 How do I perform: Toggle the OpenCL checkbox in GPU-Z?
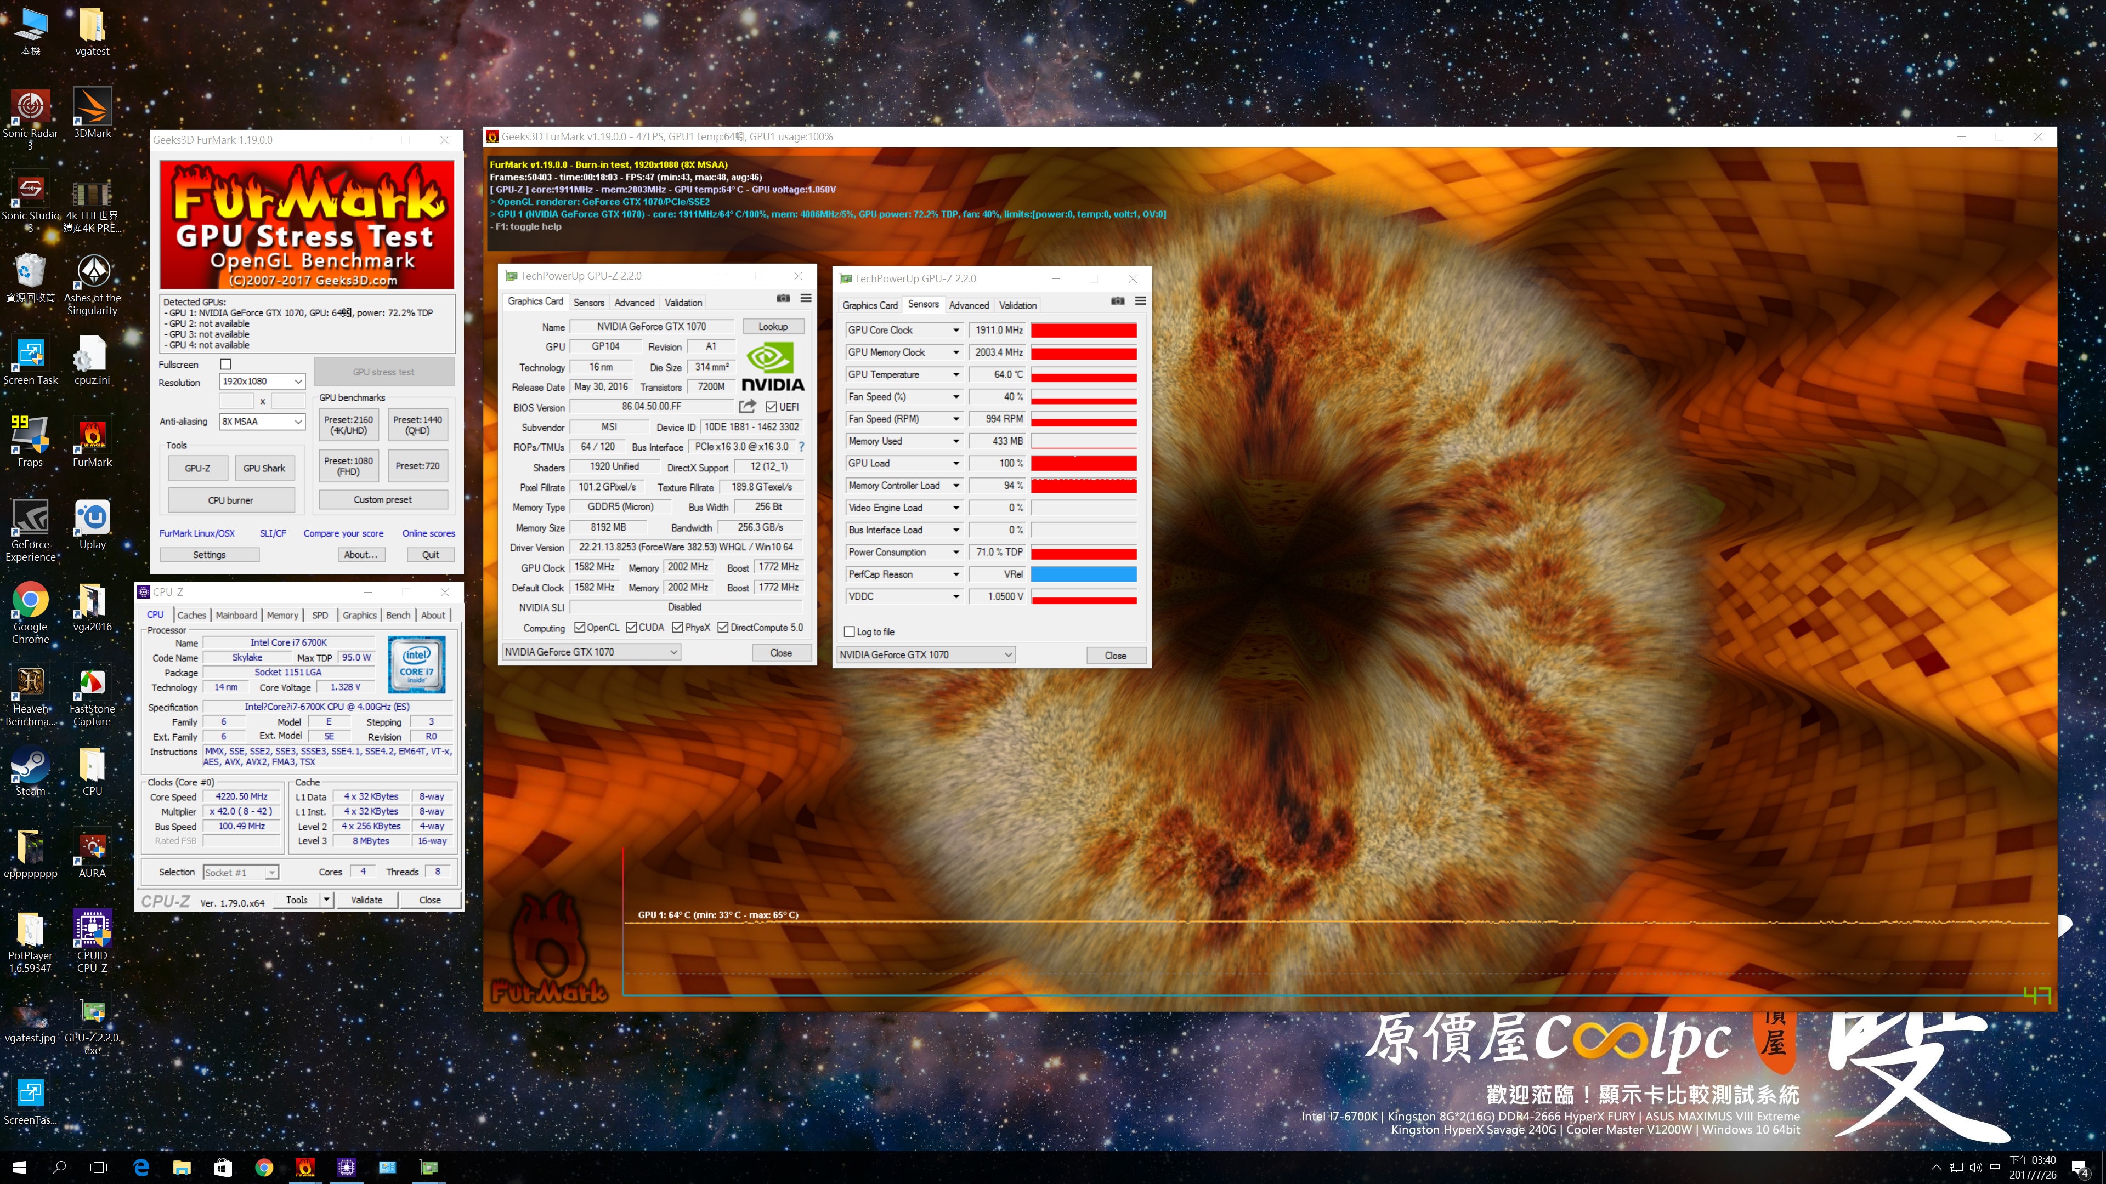click(580, 628)
